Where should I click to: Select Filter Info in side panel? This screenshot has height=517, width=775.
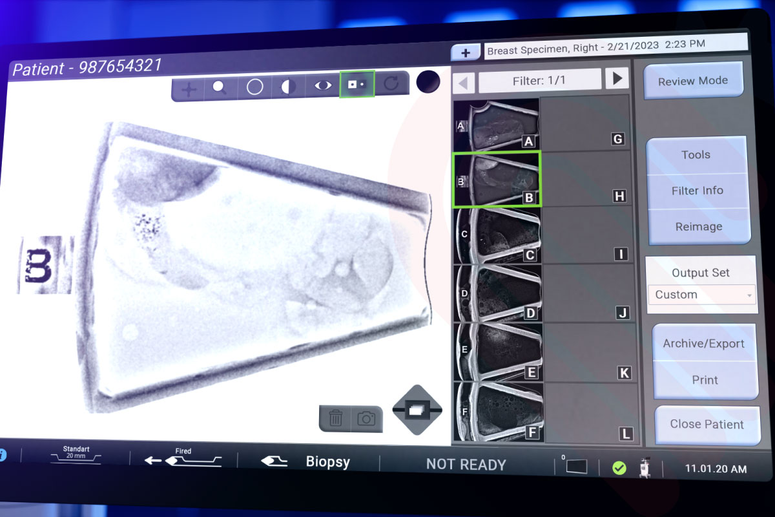coord(697,191)
